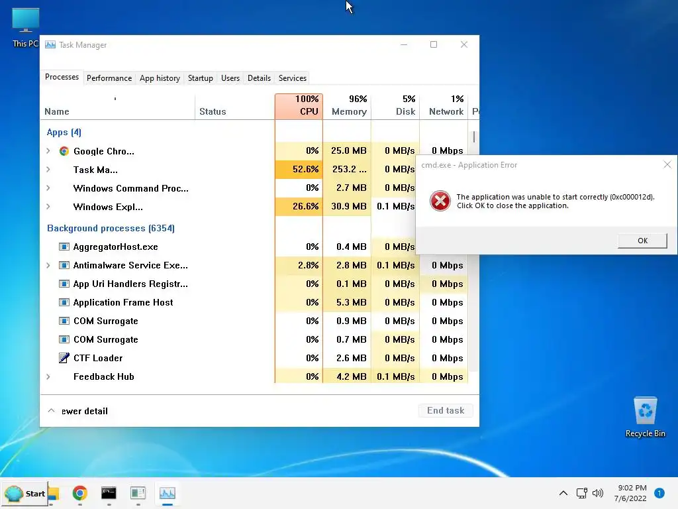Click the Task Manager taskbar icon
Screen dimensions: 678x509
pos(168,493)
